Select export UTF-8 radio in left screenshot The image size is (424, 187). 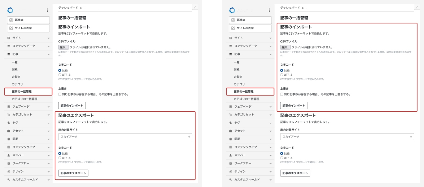coord(60,158)
